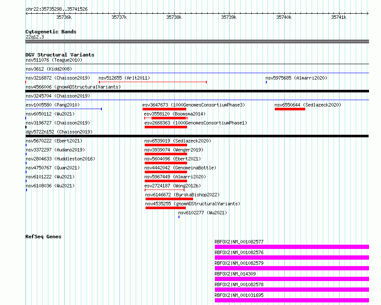Select nsv3196727 (Chaisson2019) label

58,123
